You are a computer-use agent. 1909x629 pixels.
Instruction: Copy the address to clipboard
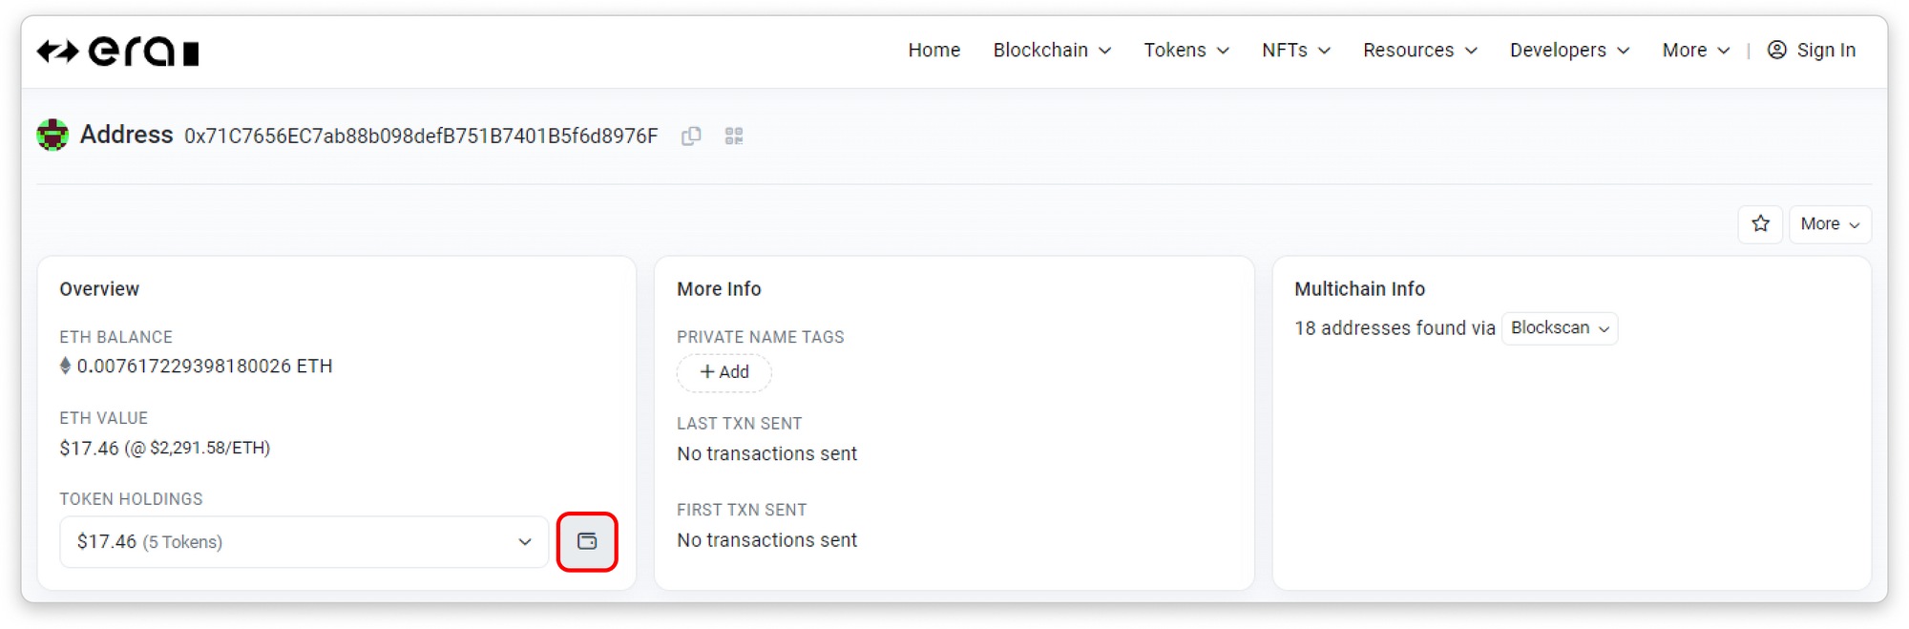[x=691, y=136]
